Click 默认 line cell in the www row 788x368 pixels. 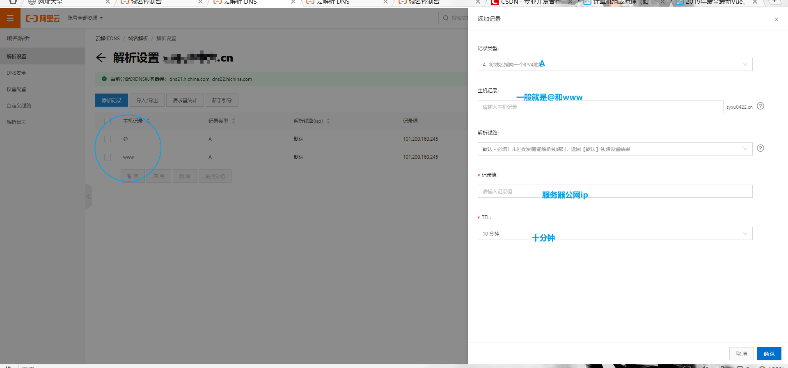(x=299, y=157)
